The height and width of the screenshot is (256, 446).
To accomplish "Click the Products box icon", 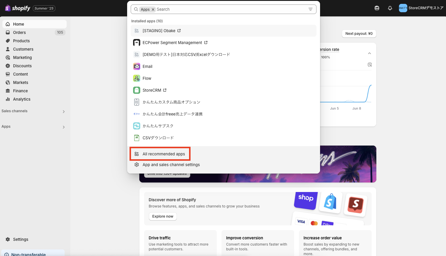I will coord(8,41).
